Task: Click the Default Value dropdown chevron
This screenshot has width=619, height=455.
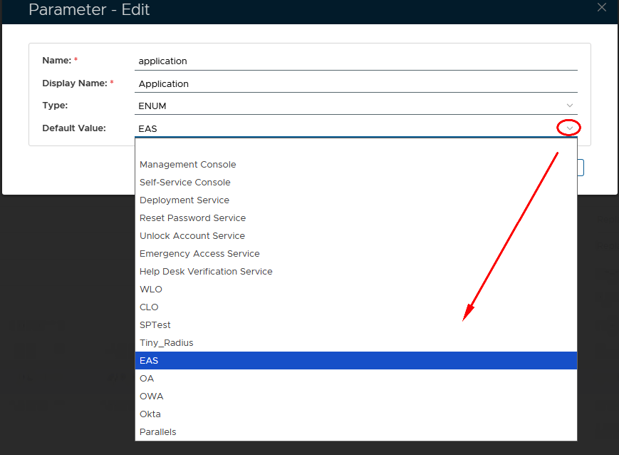Action: [x=569, y=128]
